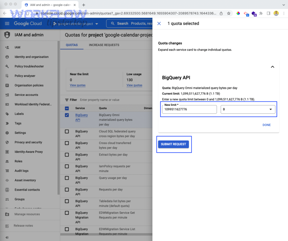
Task: Click the Groups people icon
Action: click(x=7, y=199)
